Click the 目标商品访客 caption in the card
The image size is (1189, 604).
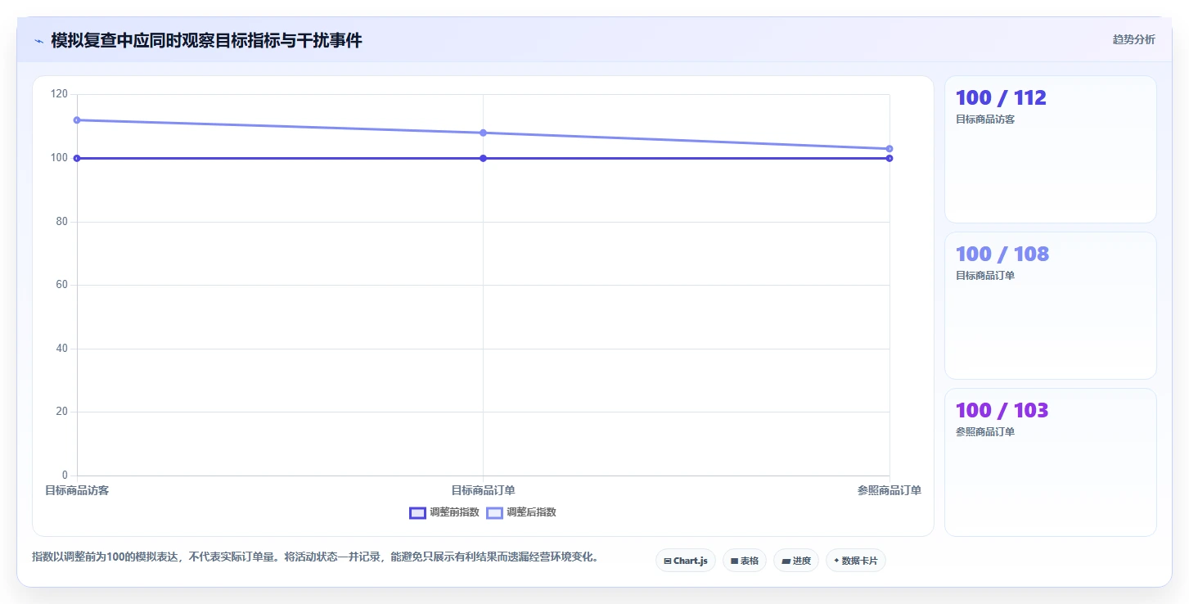(x=985, y=119)
